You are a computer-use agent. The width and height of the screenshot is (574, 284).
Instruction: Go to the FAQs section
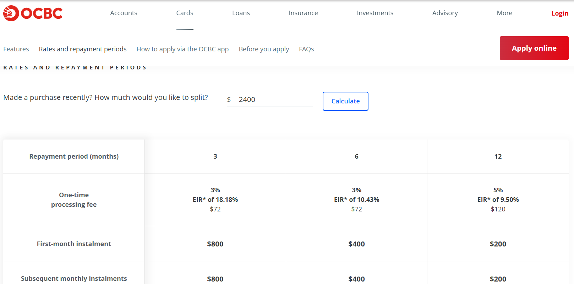[306, 49]
